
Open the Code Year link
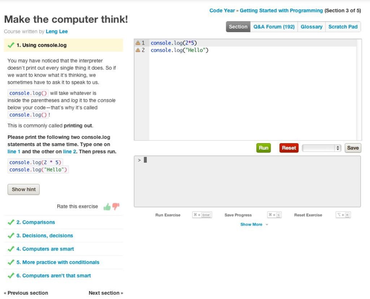click(222, 10)
